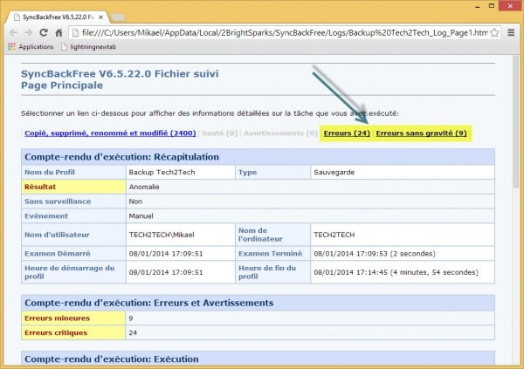Select the critical errors value 24

310,332
